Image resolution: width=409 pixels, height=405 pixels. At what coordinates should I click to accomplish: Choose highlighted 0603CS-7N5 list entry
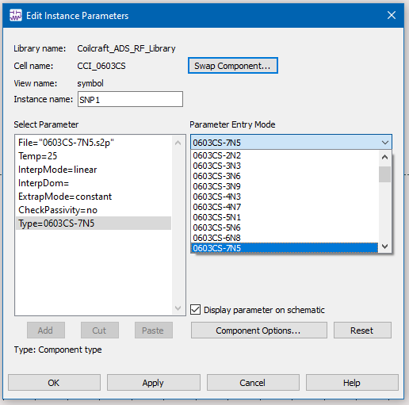(x=285, y=248)
